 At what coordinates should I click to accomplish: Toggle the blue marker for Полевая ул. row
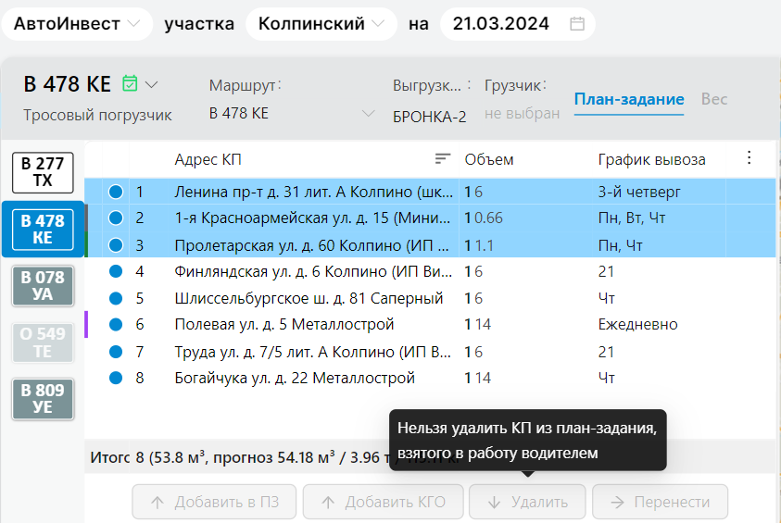coord(116,325)
